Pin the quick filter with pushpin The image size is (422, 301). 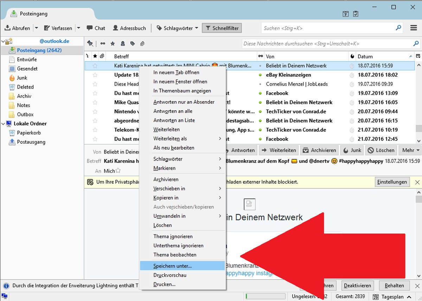[90, 44]
